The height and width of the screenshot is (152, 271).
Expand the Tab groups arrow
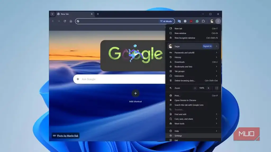[x=216, y=71]
